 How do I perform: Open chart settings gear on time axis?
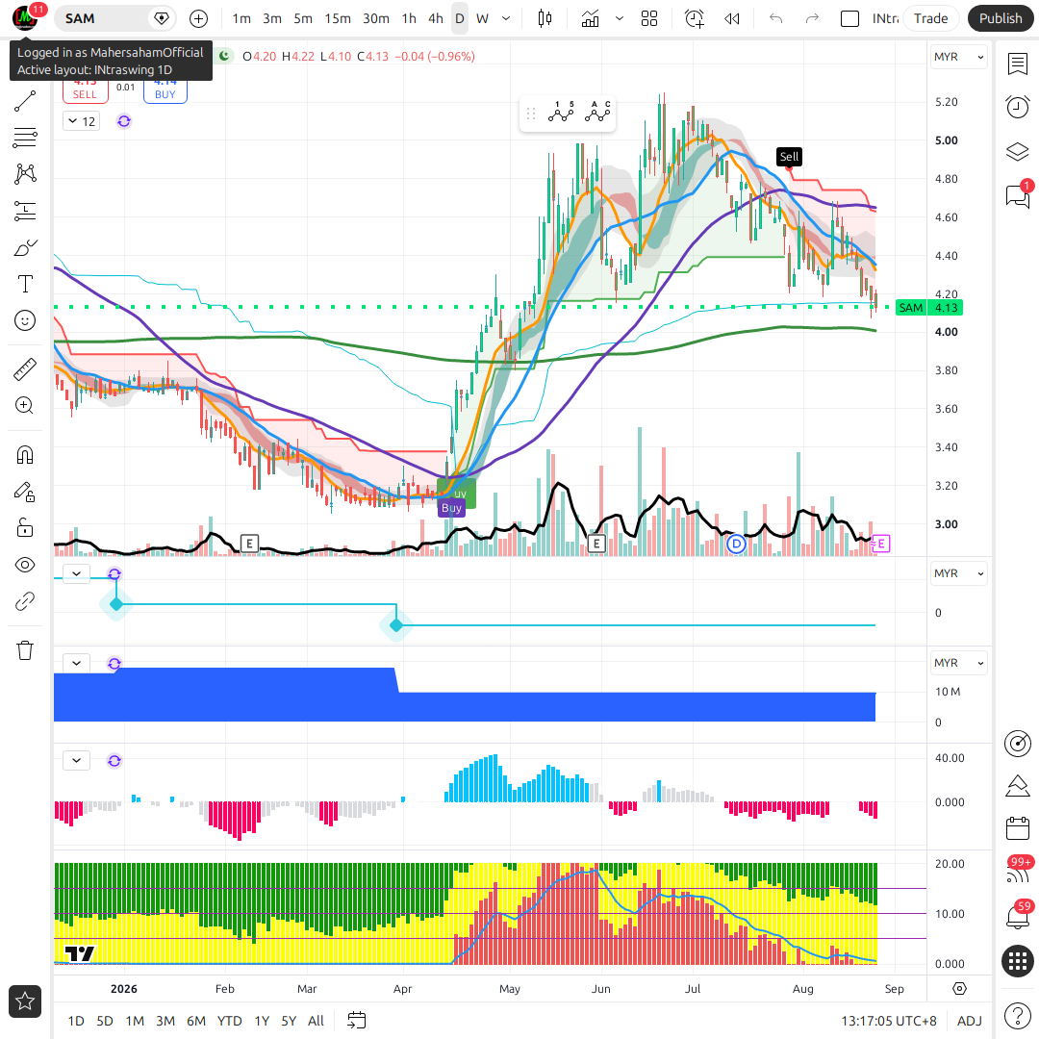[959, 989]
